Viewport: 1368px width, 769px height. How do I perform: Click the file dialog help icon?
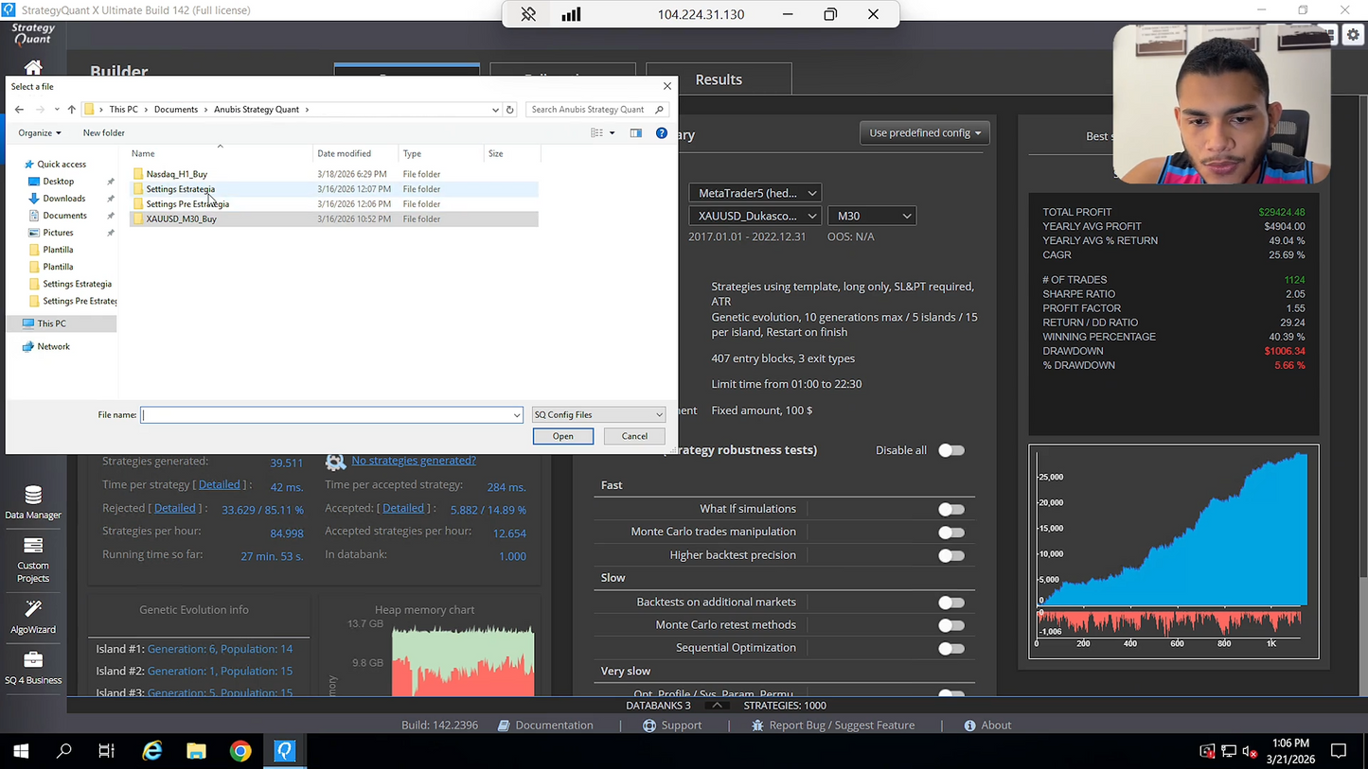[x=662, y=133]
